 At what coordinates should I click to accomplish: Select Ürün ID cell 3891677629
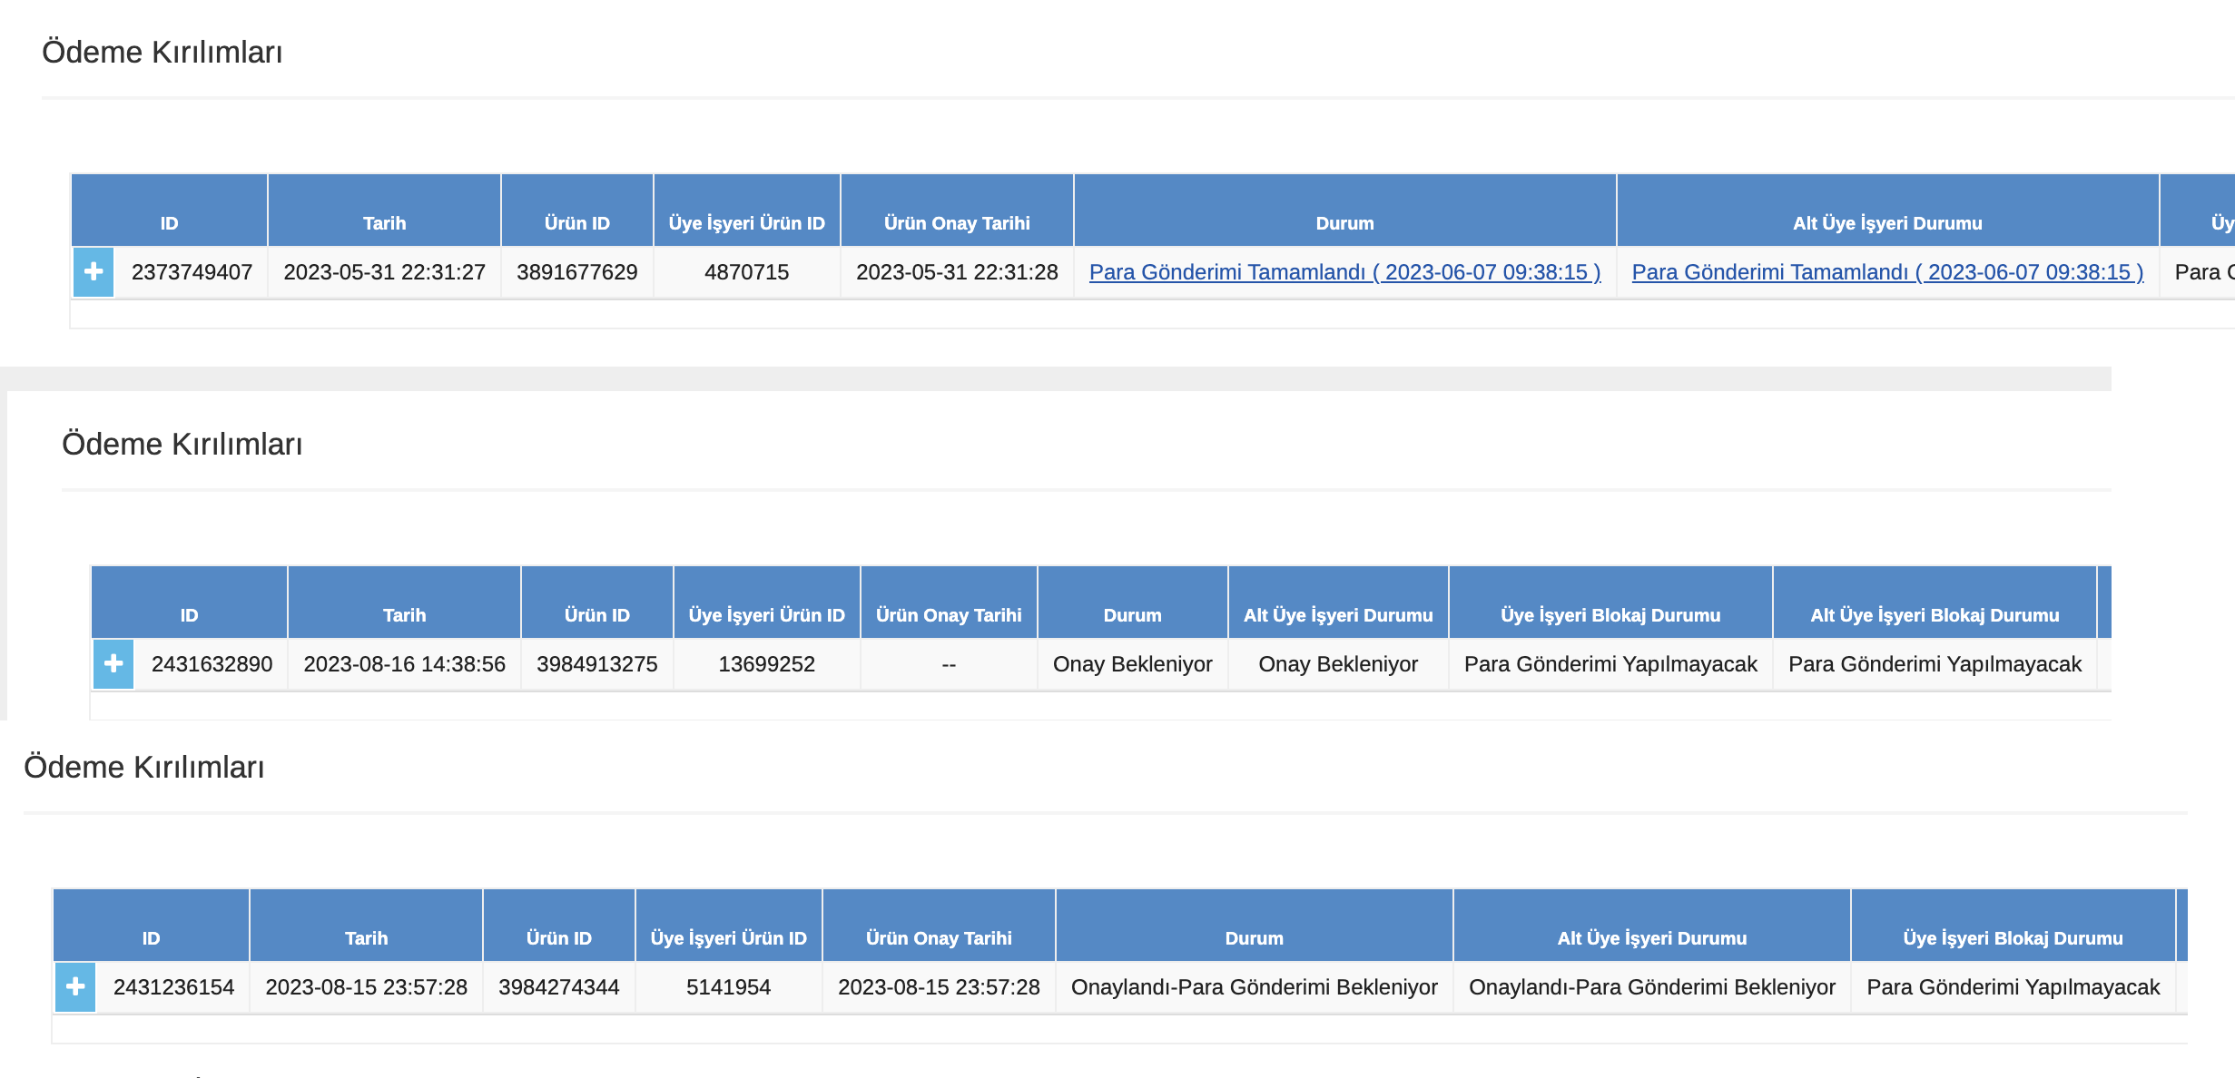[x=576, y=272]
